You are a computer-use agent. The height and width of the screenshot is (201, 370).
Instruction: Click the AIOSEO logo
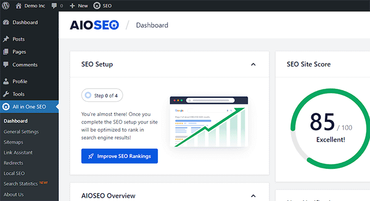(94, 25)
